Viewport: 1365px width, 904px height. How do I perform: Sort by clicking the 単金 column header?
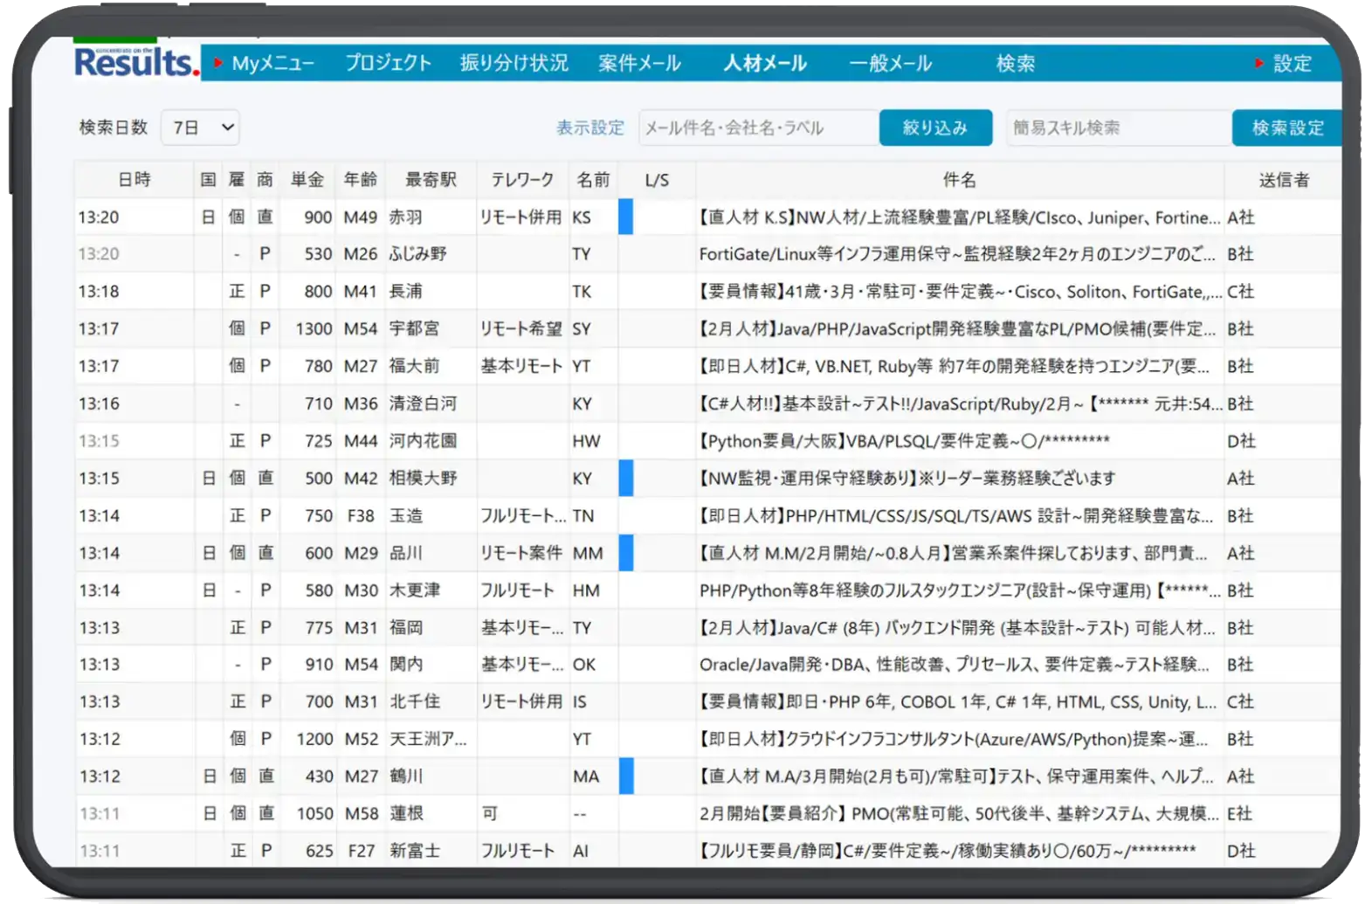(307, 180)
